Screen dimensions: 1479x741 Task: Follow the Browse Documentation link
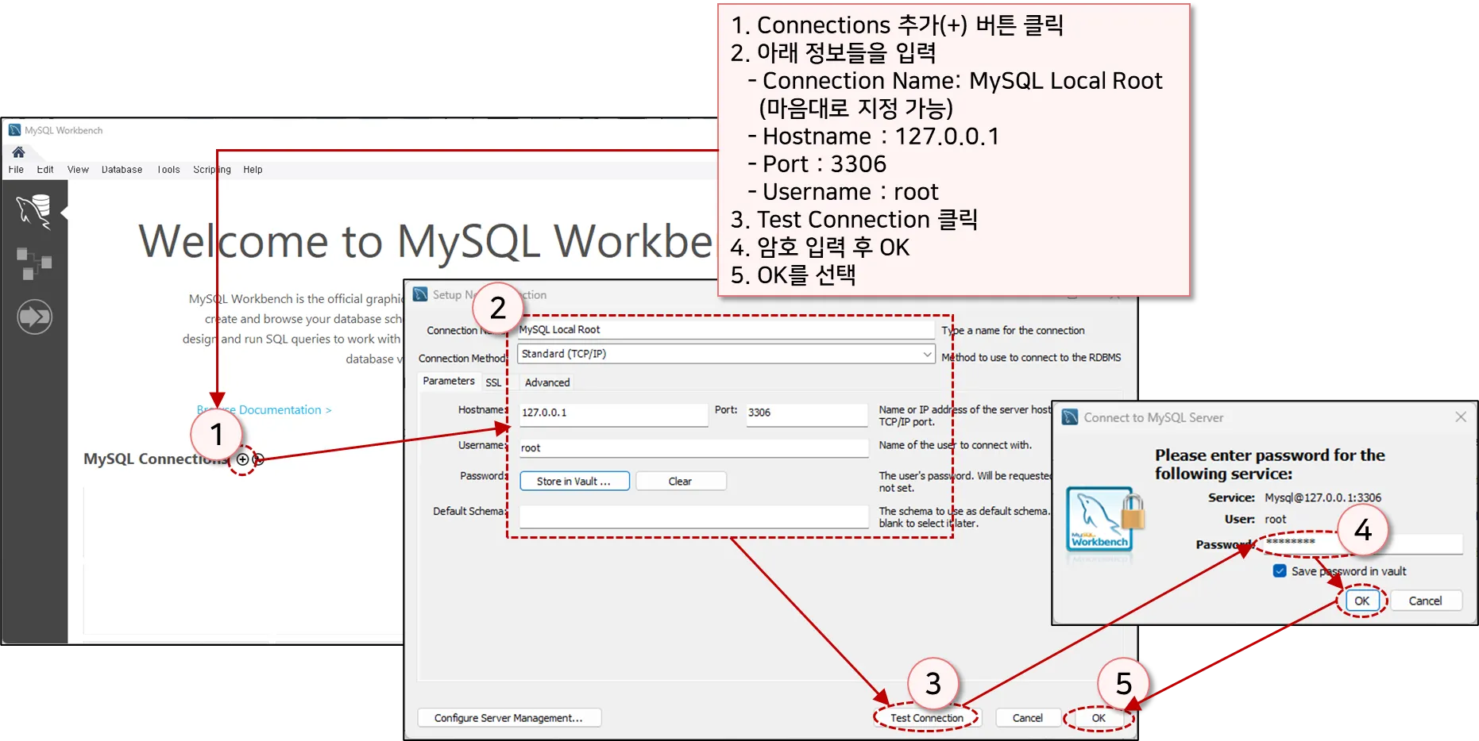(x=265, y=410)
